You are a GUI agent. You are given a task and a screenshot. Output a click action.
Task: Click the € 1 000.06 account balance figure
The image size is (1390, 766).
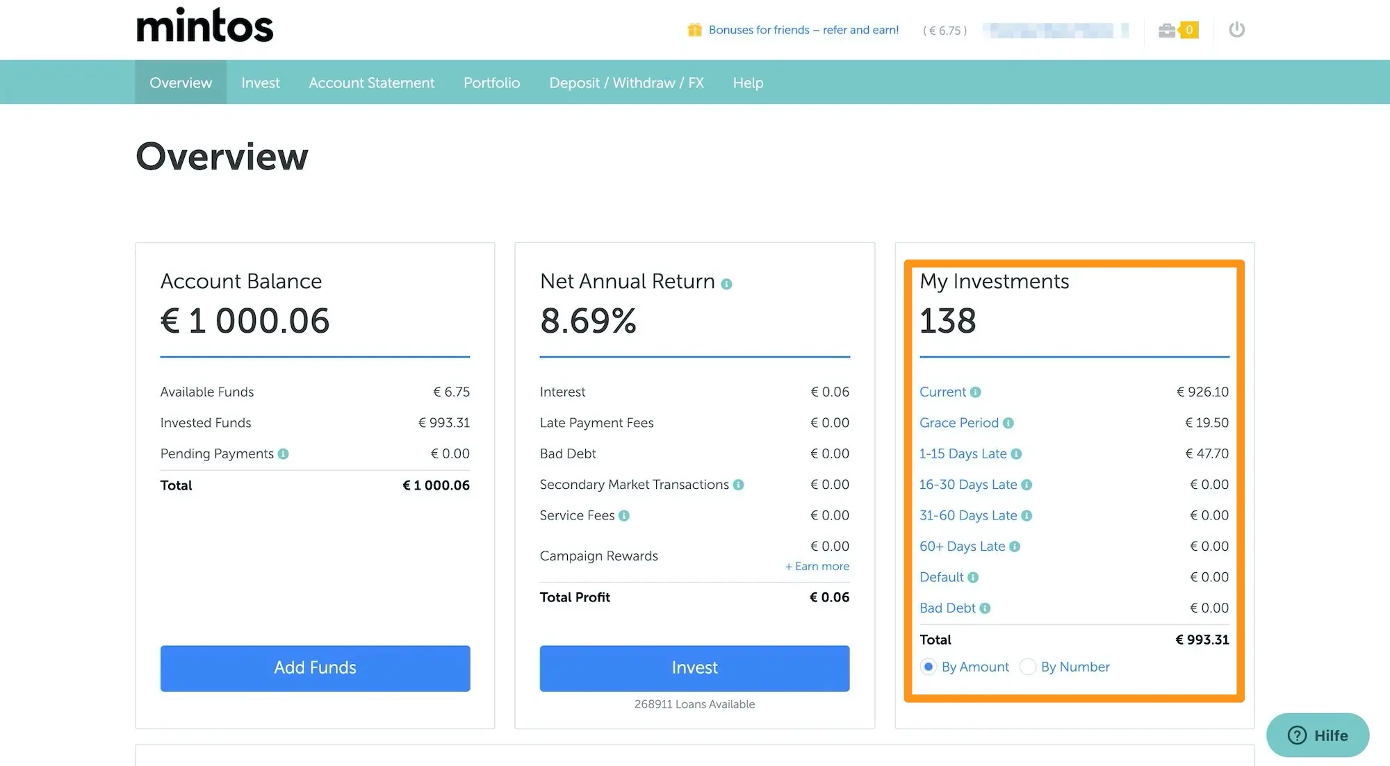pyautogui.click(x=245, y=321)
